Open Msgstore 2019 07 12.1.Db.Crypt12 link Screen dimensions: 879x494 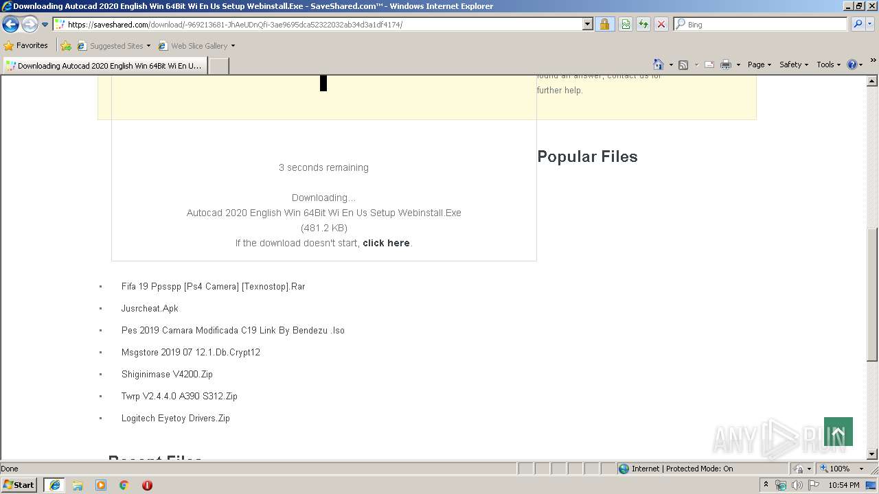[x=191, y=352]
